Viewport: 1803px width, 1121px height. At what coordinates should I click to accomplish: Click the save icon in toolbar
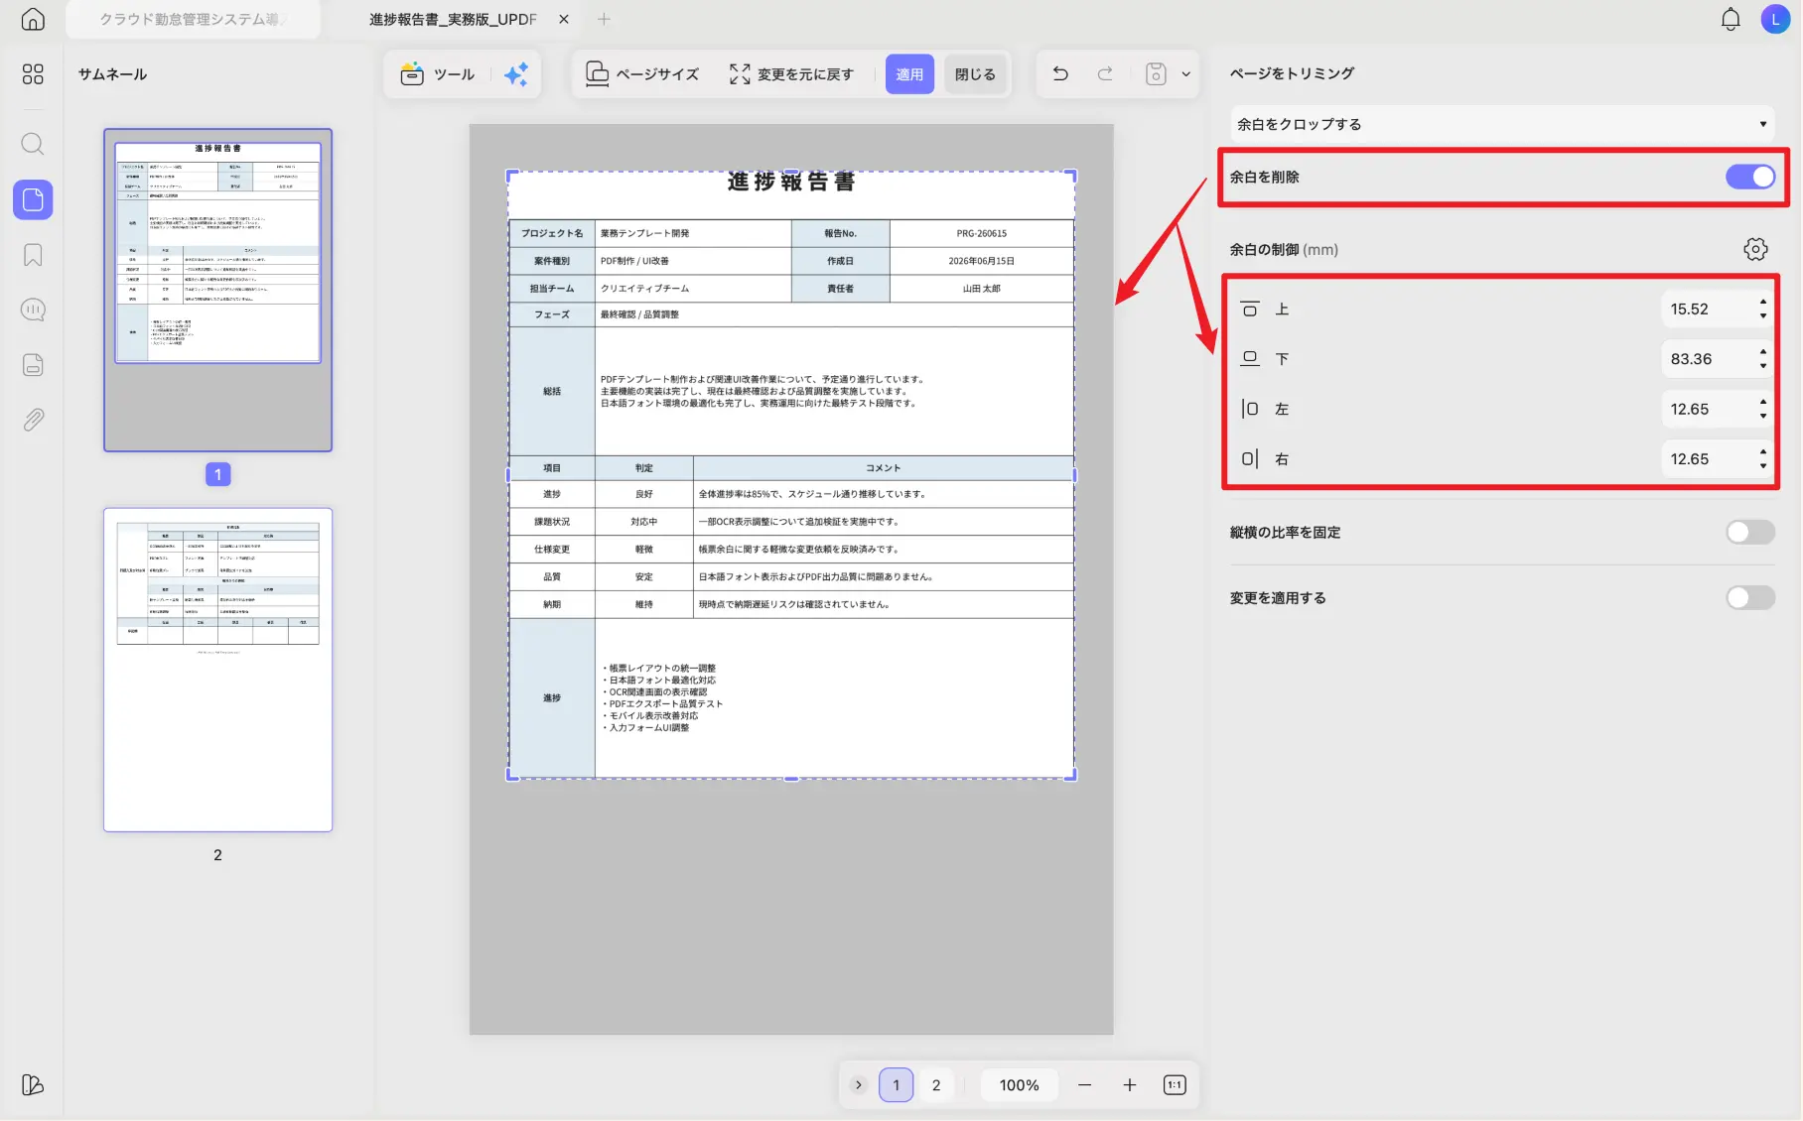pos(1156,73)
